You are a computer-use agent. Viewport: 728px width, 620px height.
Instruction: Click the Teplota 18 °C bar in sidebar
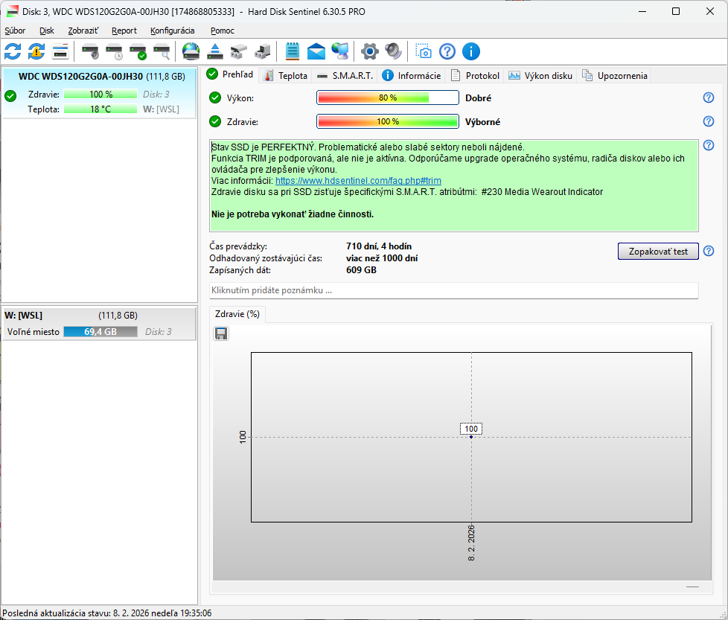pos(100,109)
